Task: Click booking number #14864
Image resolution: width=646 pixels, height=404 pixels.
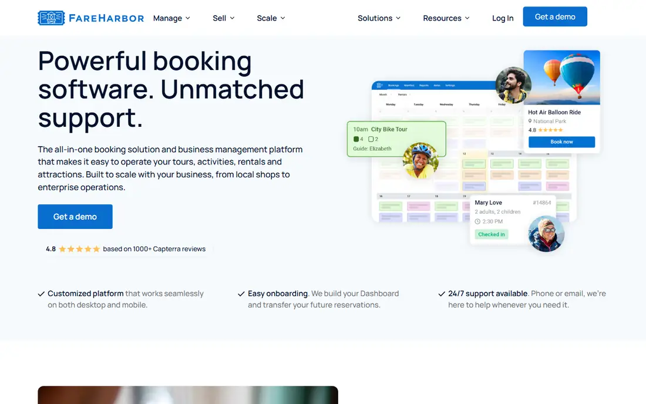Action: [x=542, y=203]
